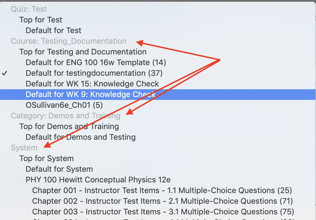This screenshot has height=220, width=316.
Task: Select checked 'Default for testingdocumentation (37)' item
Action: coord(94,73)
